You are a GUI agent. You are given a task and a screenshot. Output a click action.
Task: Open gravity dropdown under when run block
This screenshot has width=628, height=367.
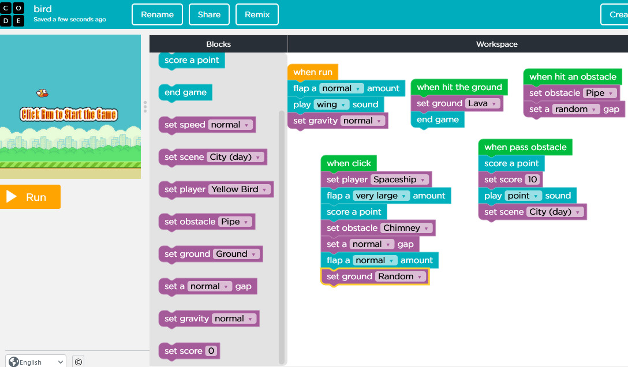tap(363, 121)
